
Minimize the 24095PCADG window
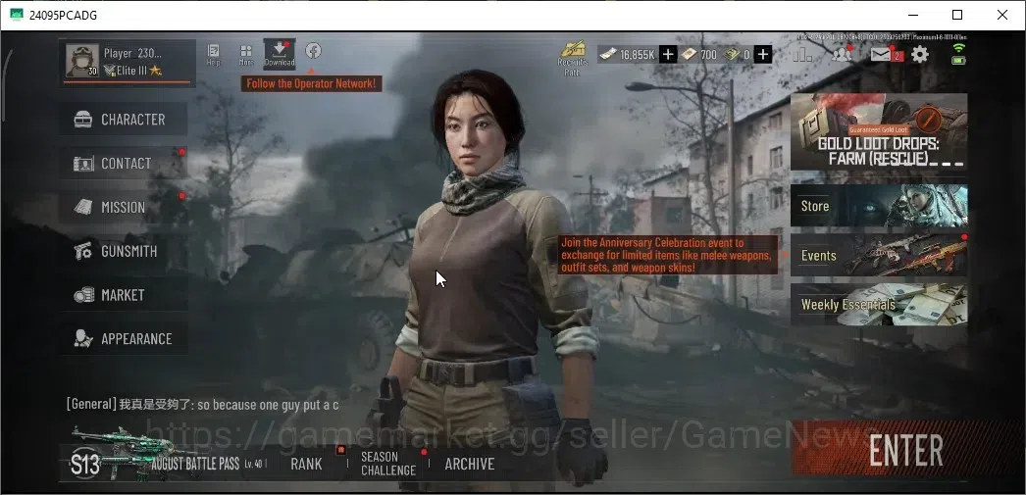pos(912,15)
